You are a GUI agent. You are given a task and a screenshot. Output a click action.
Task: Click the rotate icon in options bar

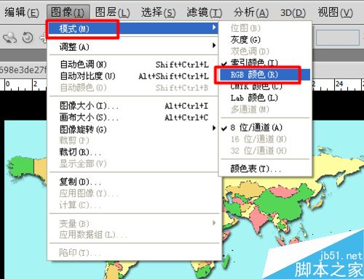tap(28, 38)
